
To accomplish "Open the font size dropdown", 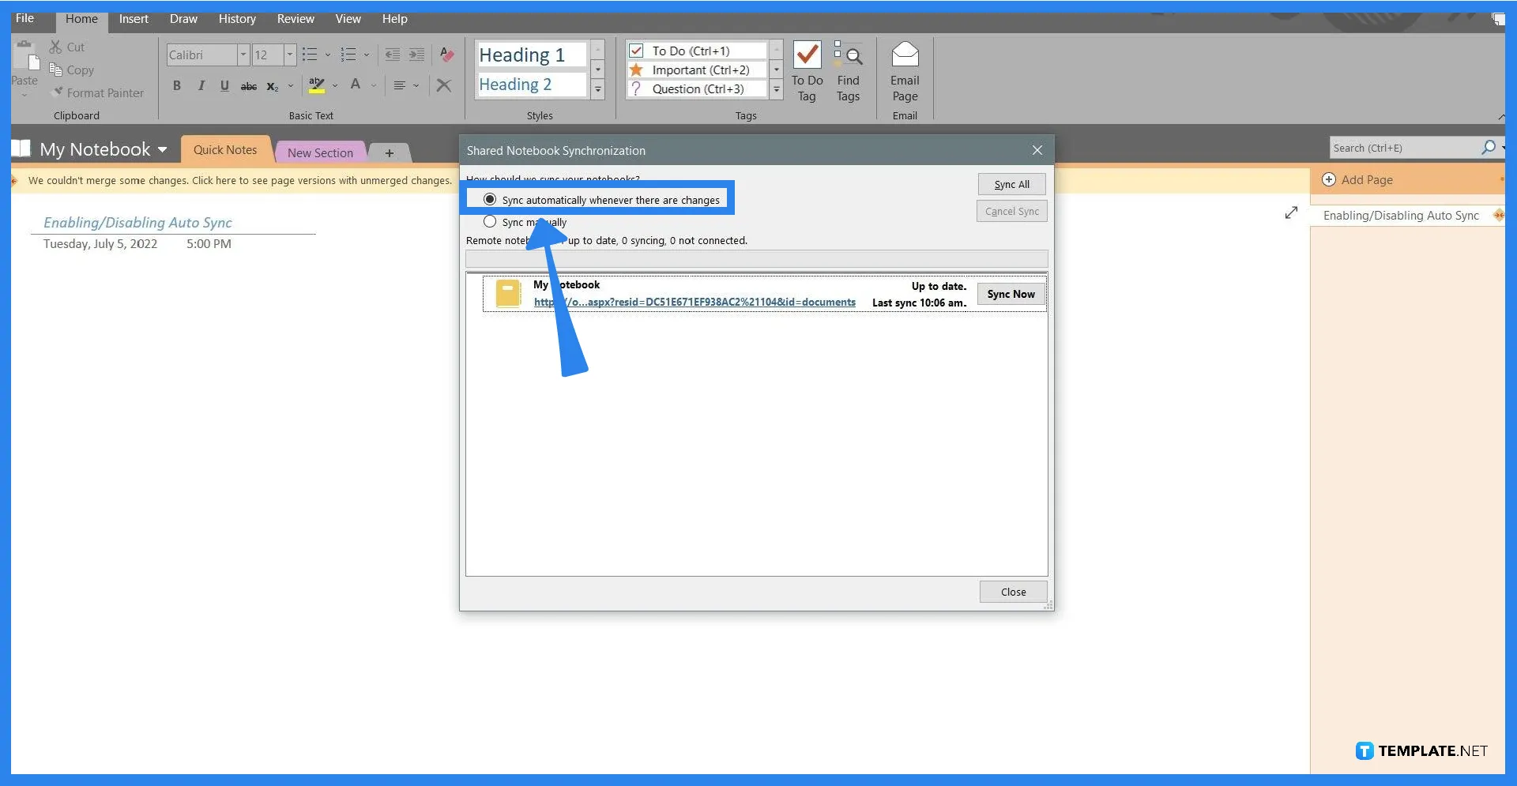I will click(289, 55).
